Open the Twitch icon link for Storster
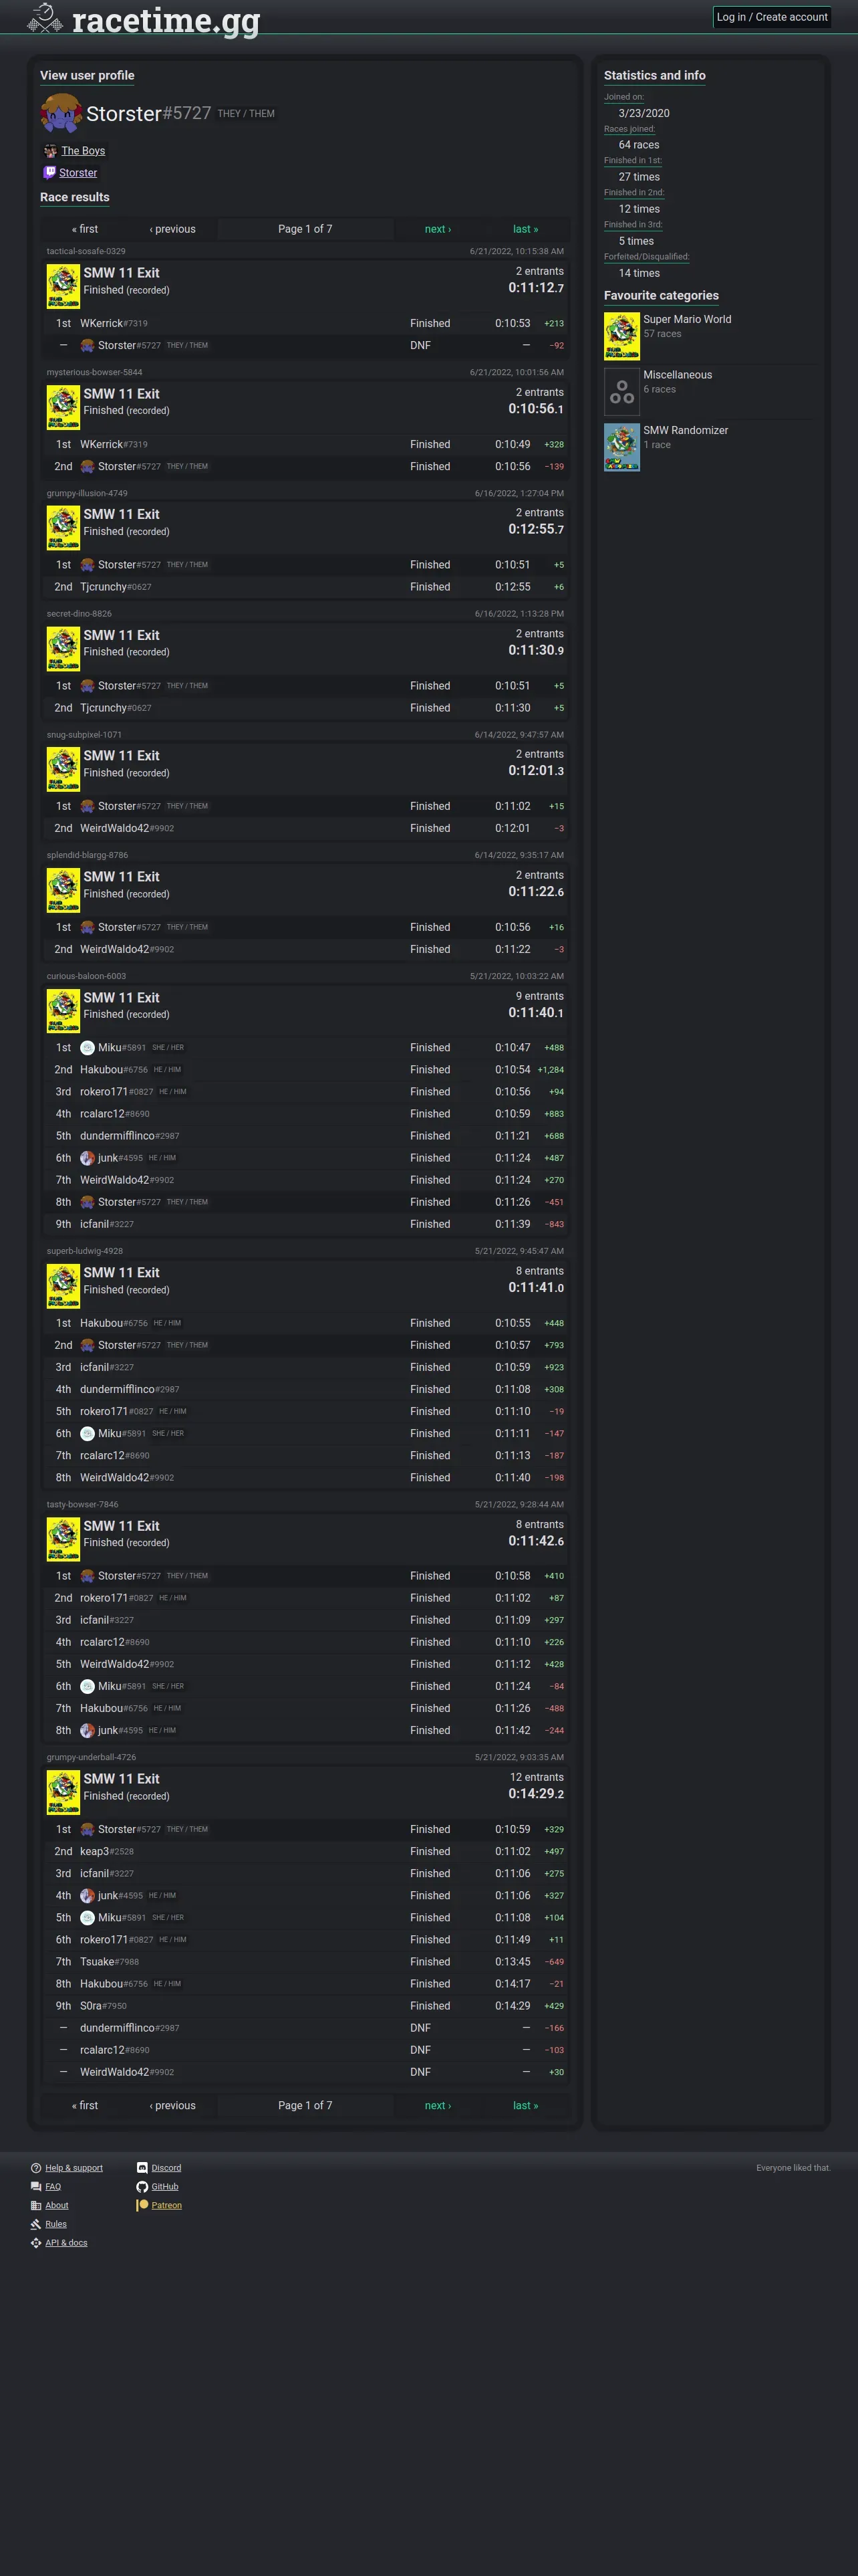The image size is (858, 2576). (x=50, y=173)
